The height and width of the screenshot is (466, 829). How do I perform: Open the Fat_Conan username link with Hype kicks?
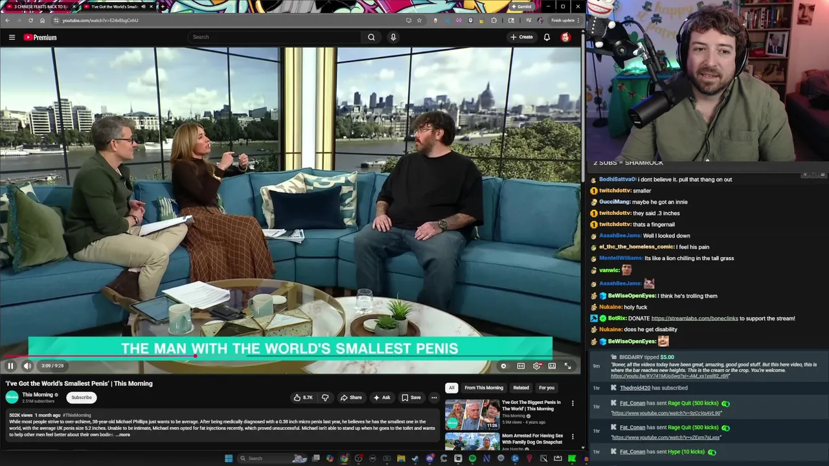[x=632, y=452]
